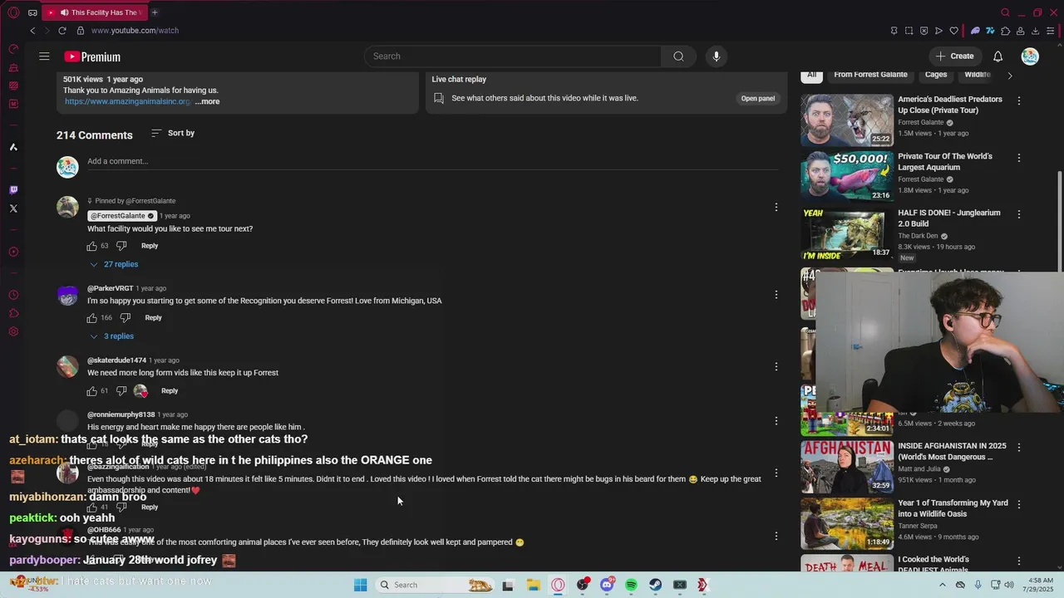Open the YouTube account avatar menu
The height and width of the screenshot is (598, 1064).
pyautogui.click(x=1030, y=56)
